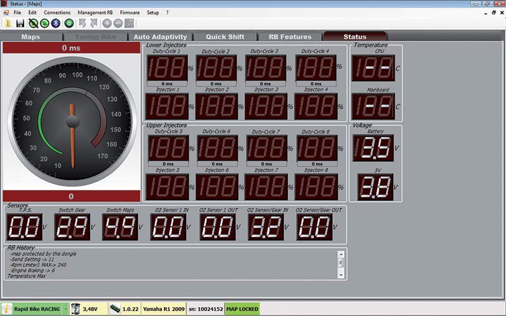
Task: Click the green circular connect icon
Action: 44,23
